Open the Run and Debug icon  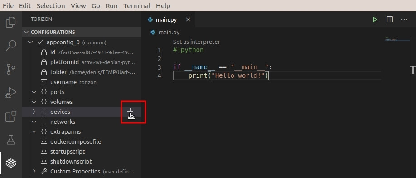click(10, 93)
